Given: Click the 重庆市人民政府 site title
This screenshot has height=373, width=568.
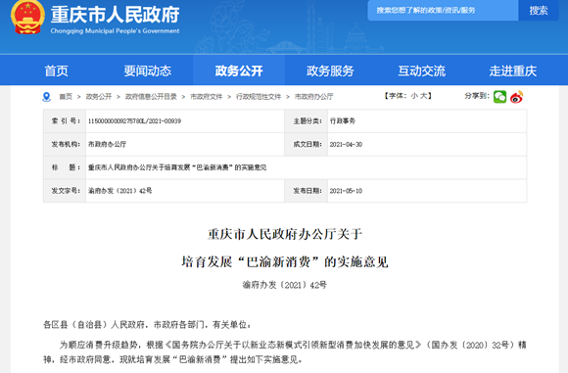Looking at the screenshot, I should pyautogui.click(x=115, y=15).
